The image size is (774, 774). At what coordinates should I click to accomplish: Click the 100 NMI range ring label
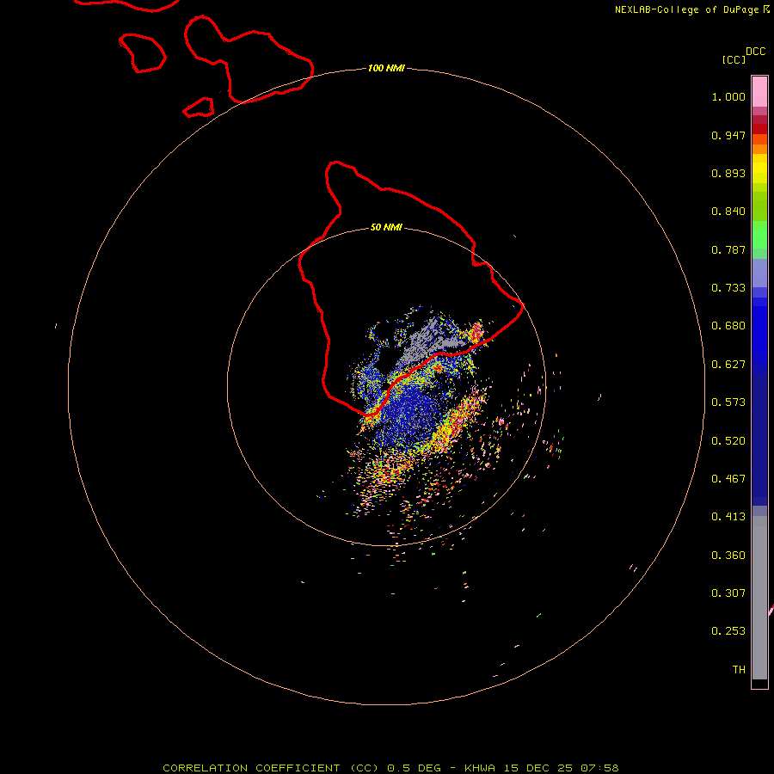point(386,68)
